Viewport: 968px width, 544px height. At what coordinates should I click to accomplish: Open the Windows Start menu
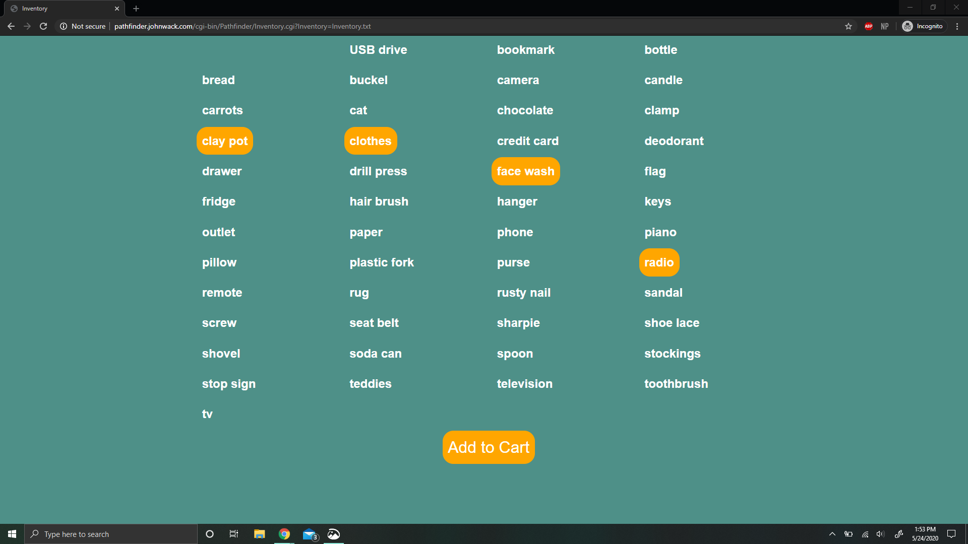pyautogui.click(x=12, y=534)
